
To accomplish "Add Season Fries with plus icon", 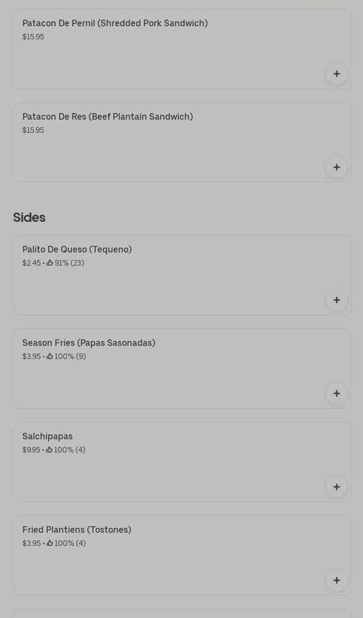I will [x=337, y=393].
